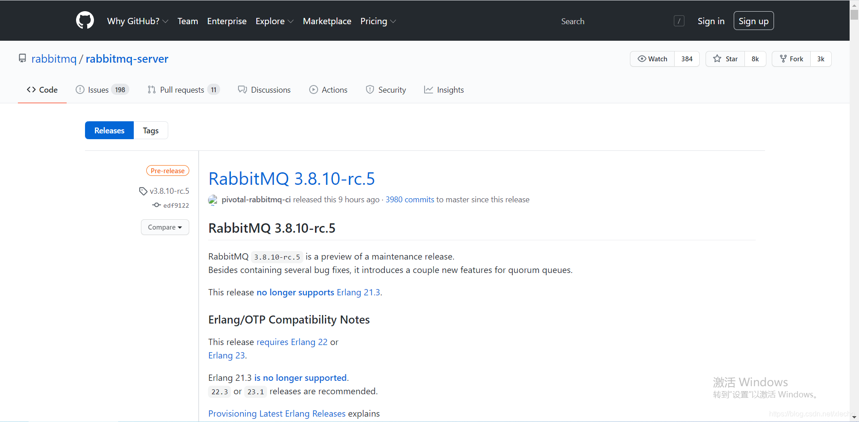Open the pivotal-rabbitmq-ci user profile link
859x422 pixels.
point(256,200)
